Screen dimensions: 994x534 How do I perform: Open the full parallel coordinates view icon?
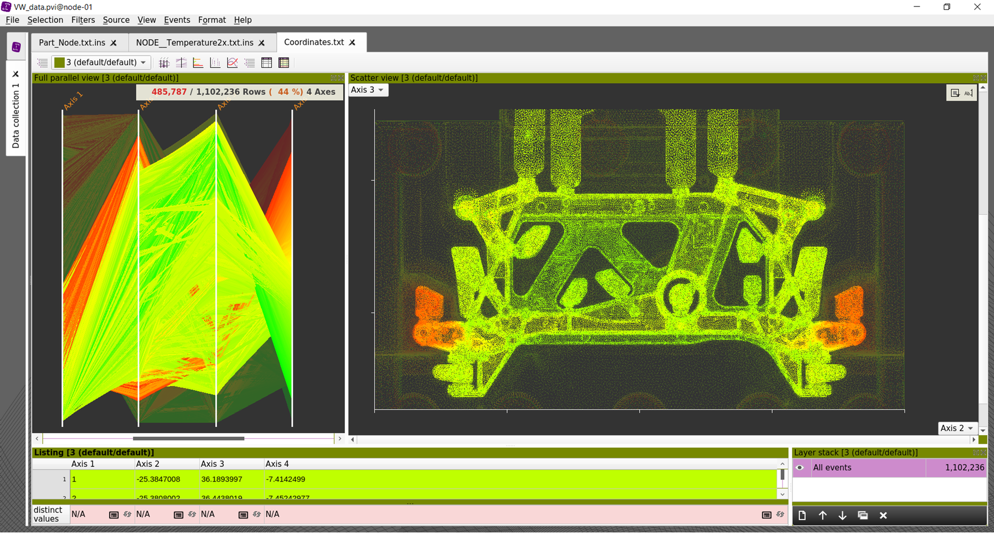pos(164,63)
